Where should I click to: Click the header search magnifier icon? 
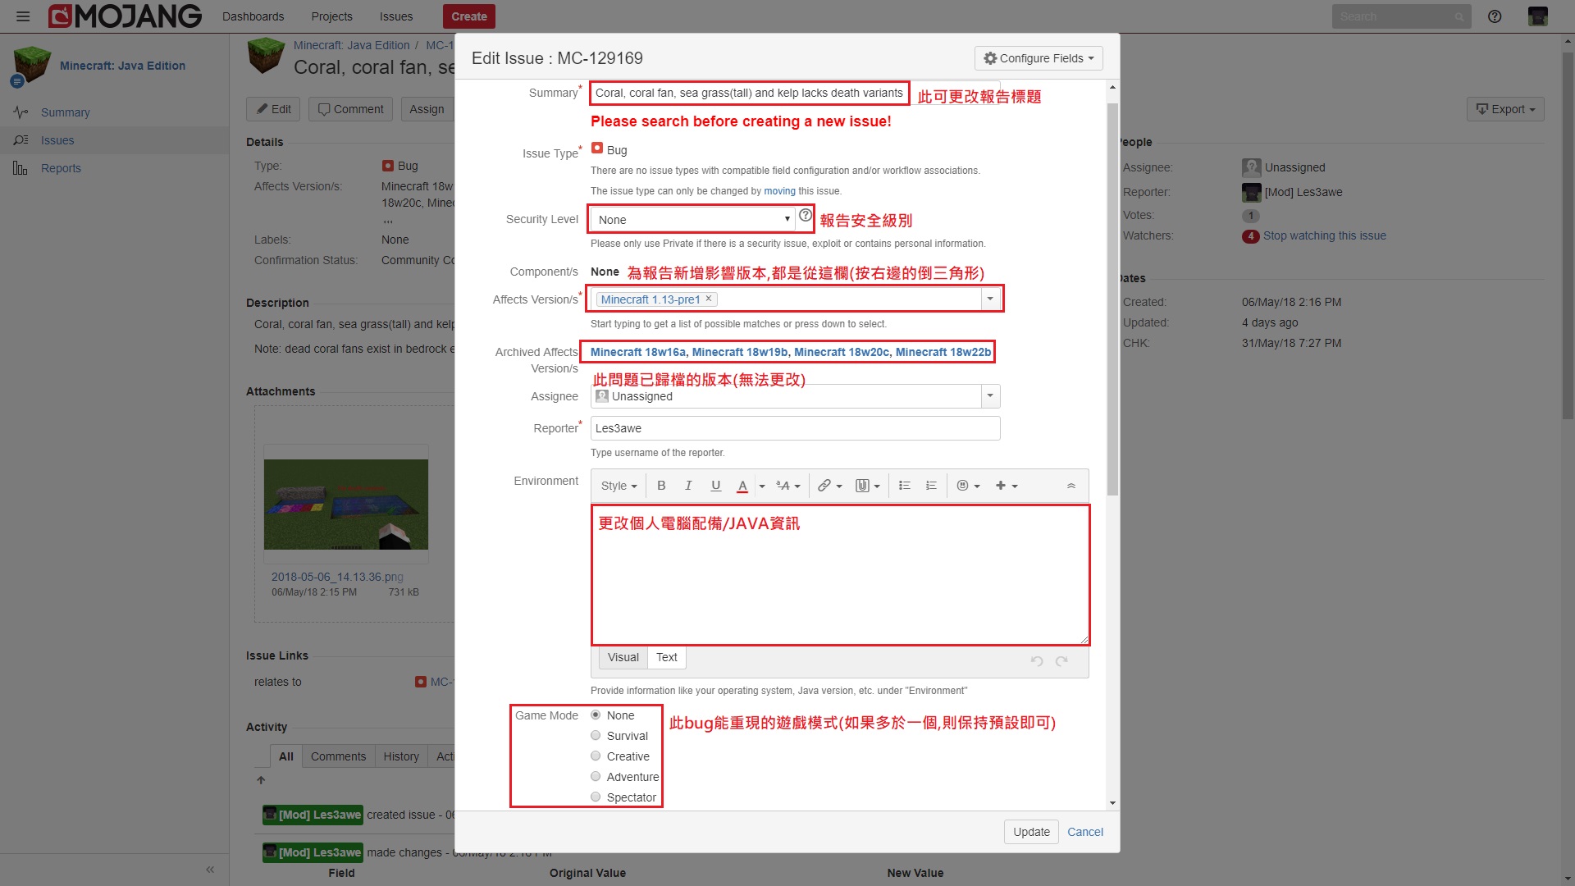1459,16
